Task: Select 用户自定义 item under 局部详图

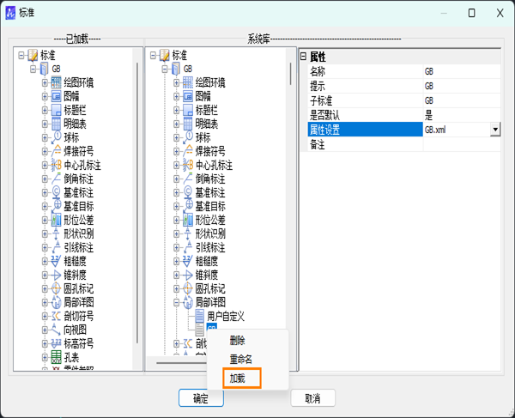Action: pyautogui.click(x=226, y=316)
